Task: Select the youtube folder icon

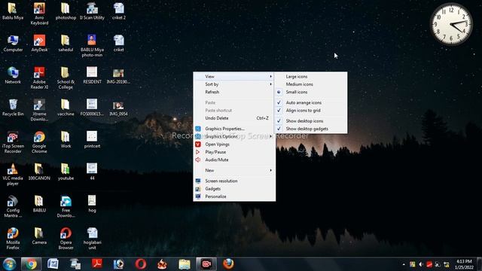Action: [x=66, y=172]
